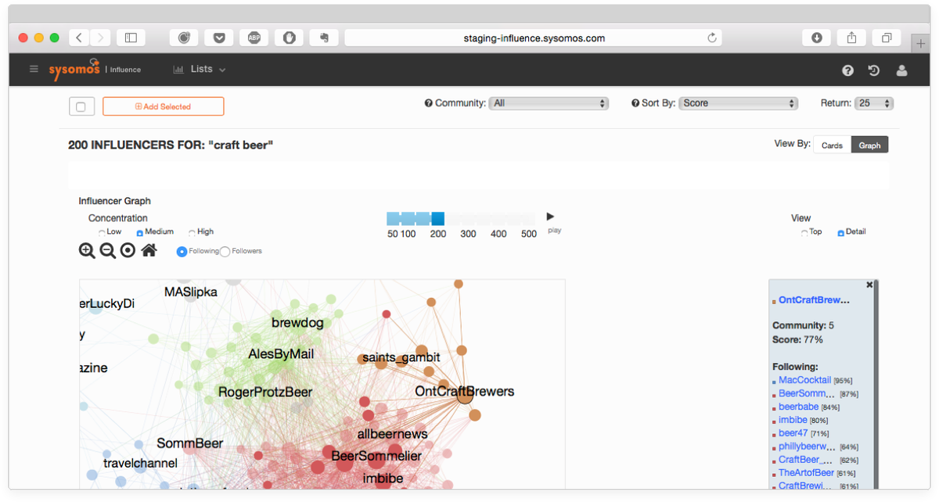939x502 pixels.
Task: Open the history clock icon
Action: pyautogui.click(x=874, y=70)
